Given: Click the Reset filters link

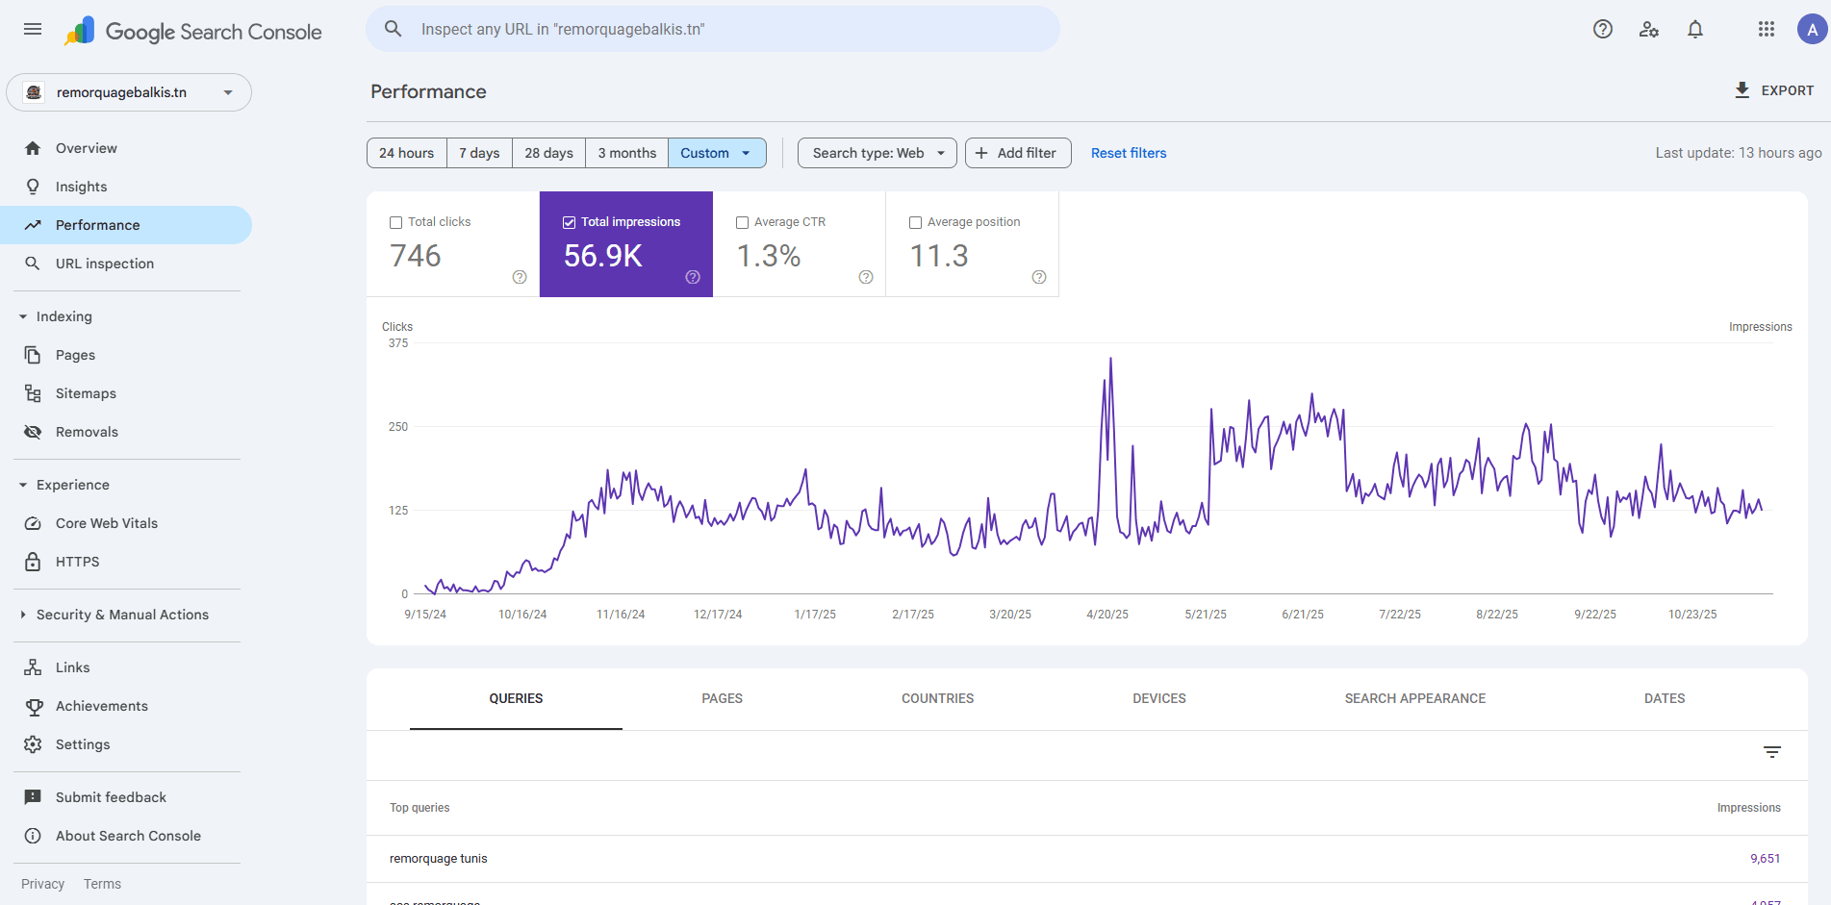Looking at the screenshot, I should (1128, 153).
